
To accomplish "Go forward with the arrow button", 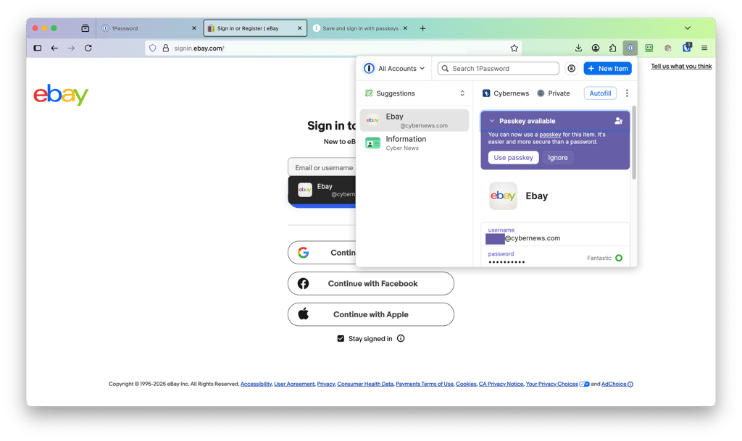I will [x=71, y=48].
